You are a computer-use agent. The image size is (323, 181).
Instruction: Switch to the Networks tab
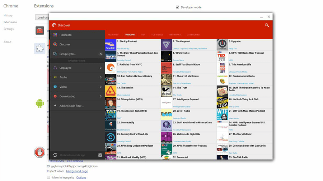175,35
